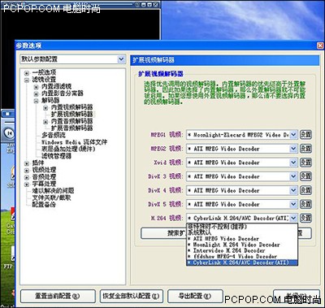Select 配置备份 in the tree

click(x=44, y=205)
